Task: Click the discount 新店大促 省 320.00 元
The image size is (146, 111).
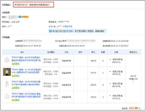Action: [116, 73]
